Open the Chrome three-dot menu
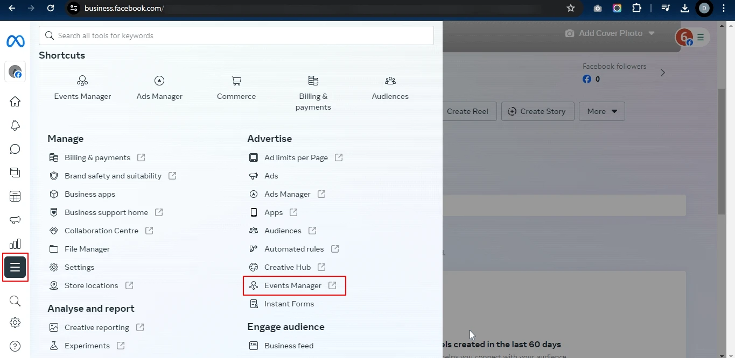The height and width of the screenshot is (358, 735). coord(723,8)
